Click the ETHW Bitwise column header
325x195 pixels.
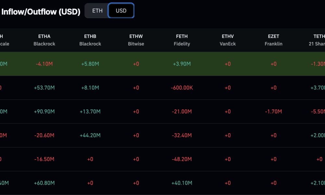136,40
